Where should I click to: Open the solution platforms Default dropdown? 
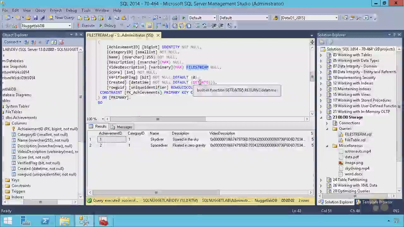(x=267, y=18)
